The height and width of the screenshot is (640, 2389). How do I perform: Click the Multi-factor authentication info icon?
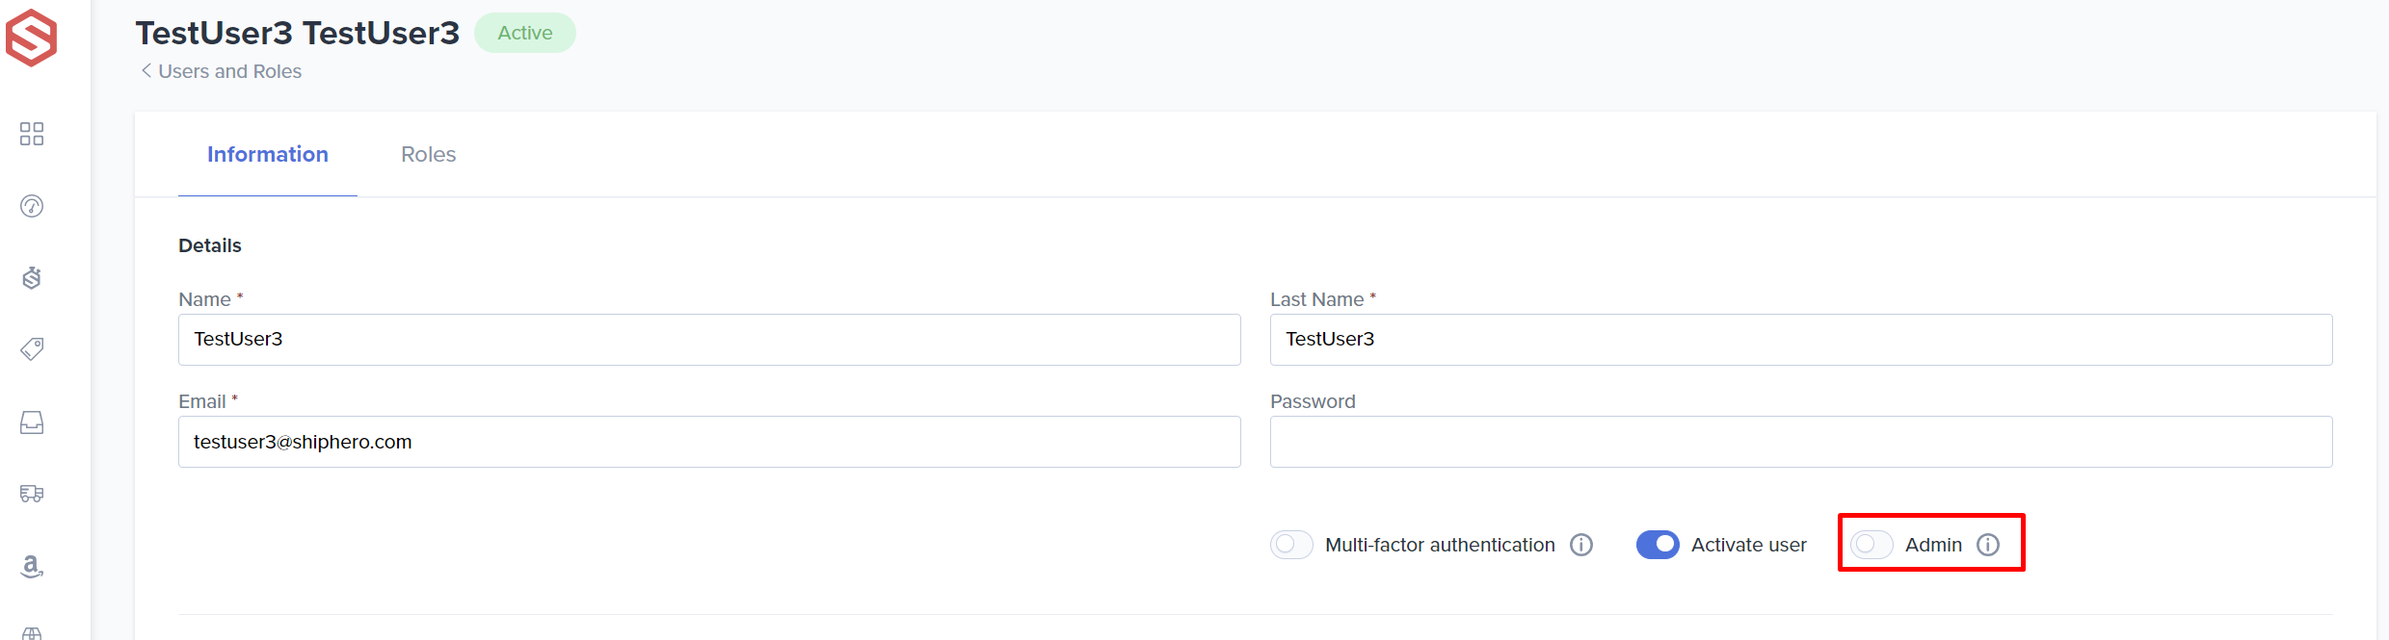1581,545
